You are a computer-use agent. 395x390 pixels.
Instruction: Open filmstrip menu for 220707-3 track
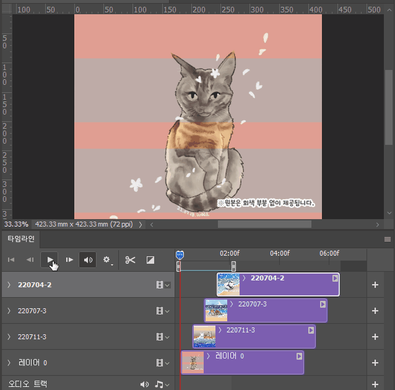(x=163, y=311)
